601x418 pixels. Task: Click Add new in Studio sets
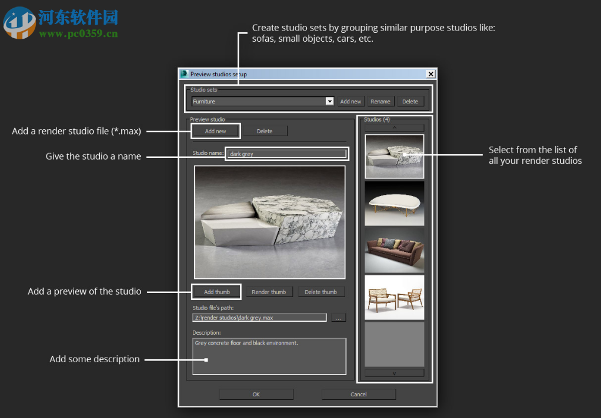(x=350, y=102)
